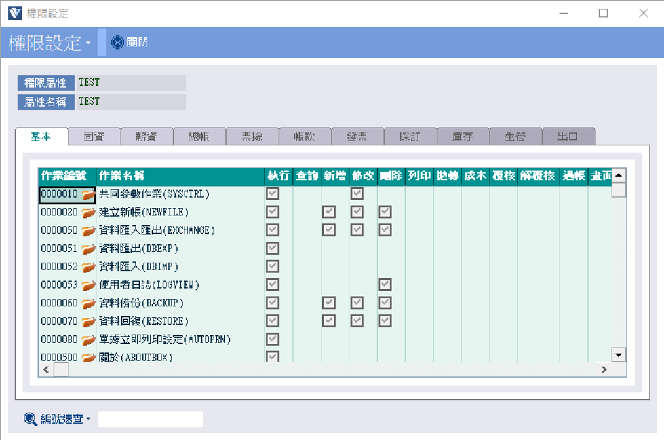664x440 pixels.
Task: Click folder icon beside 資料回復(RESTORE)
Action: [x=88, y=322]
